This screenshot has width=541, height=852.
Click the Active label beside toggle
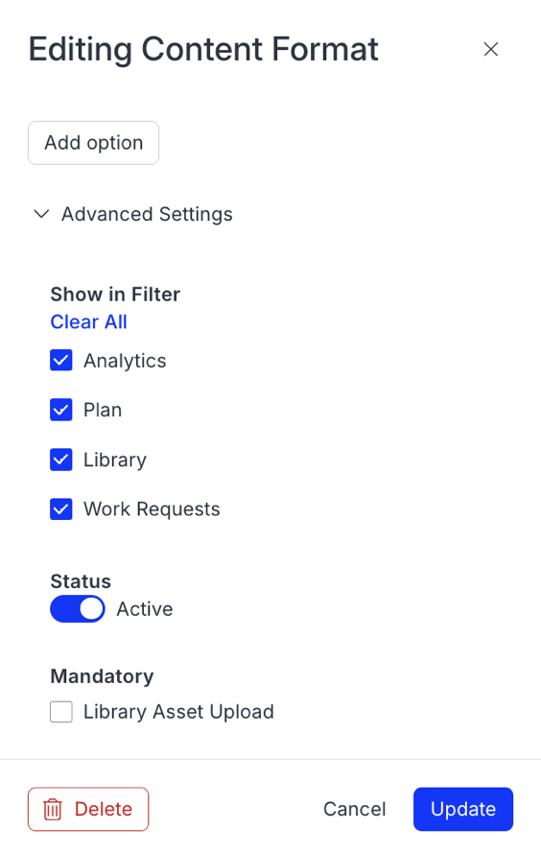pyautogui.click(x=145, y=609)
